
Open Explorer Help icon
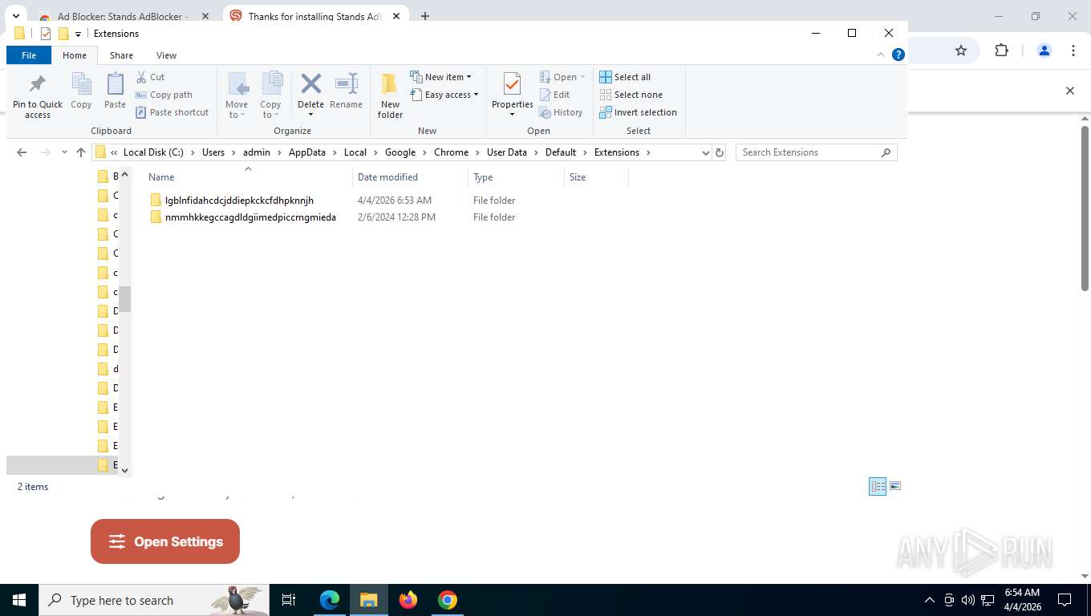(898, 55)
